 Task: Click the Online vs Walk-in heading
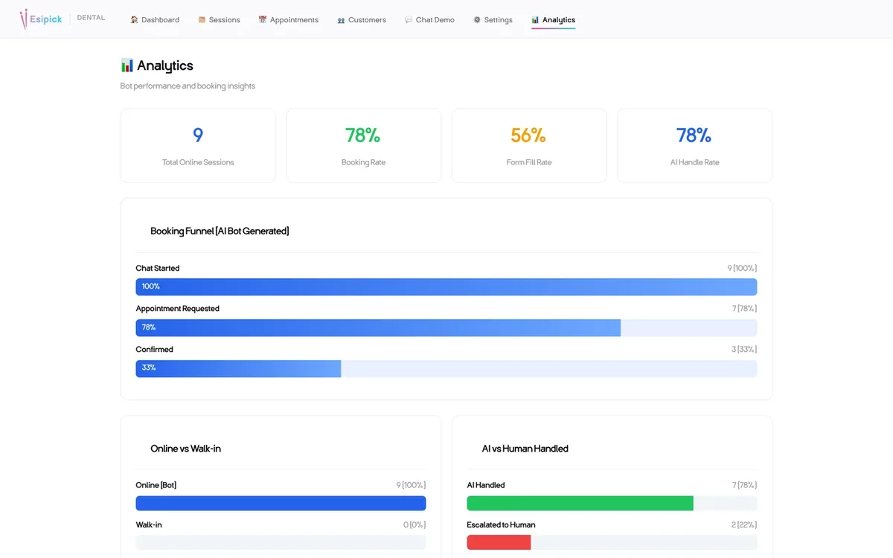[186, 449]
